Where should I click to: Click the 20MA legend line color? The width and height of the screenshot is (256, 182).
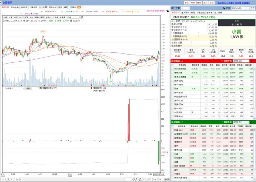pos(82,12)
